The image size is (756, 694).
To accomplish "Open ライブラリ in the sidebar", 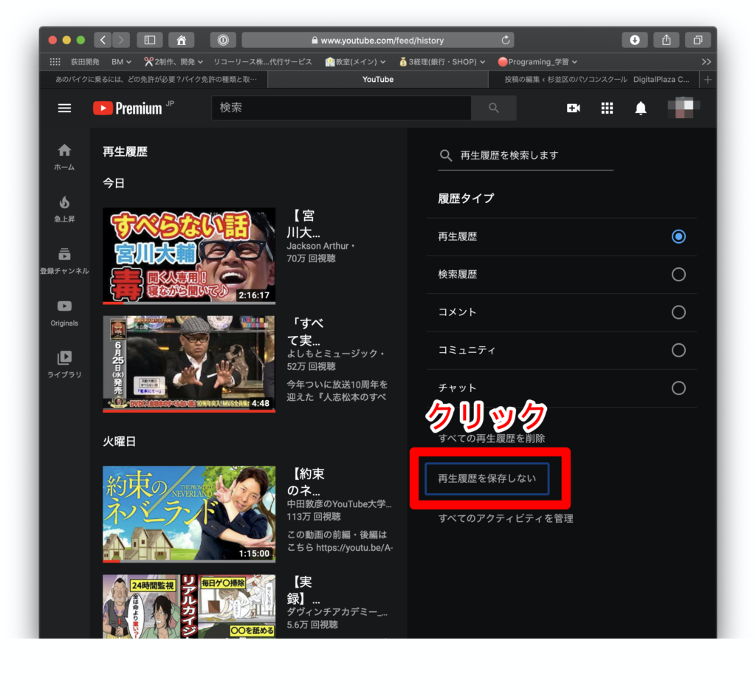I will point(64,364).
